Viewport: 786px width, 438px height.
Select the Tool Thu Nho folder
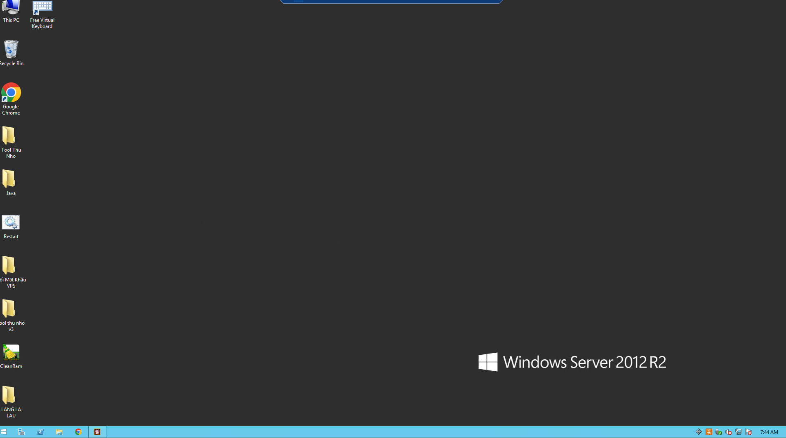(x=11, y=142)
